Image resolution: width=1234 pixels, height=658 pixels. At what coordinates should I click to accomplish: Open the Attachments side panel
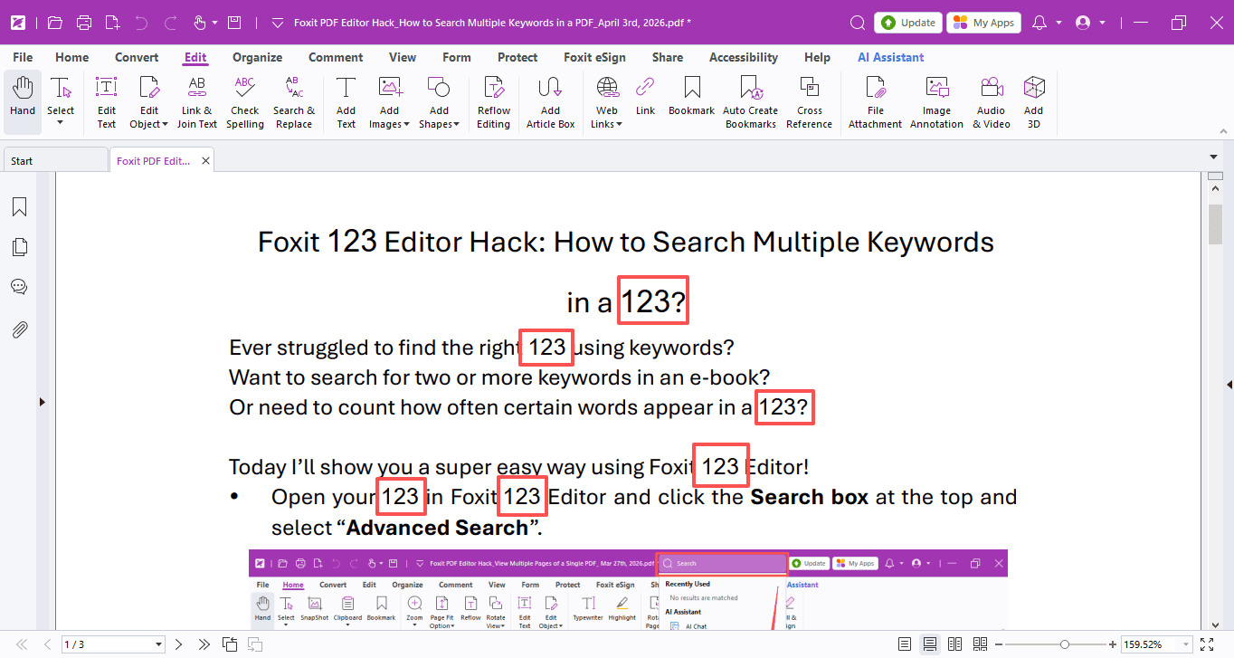19,329
